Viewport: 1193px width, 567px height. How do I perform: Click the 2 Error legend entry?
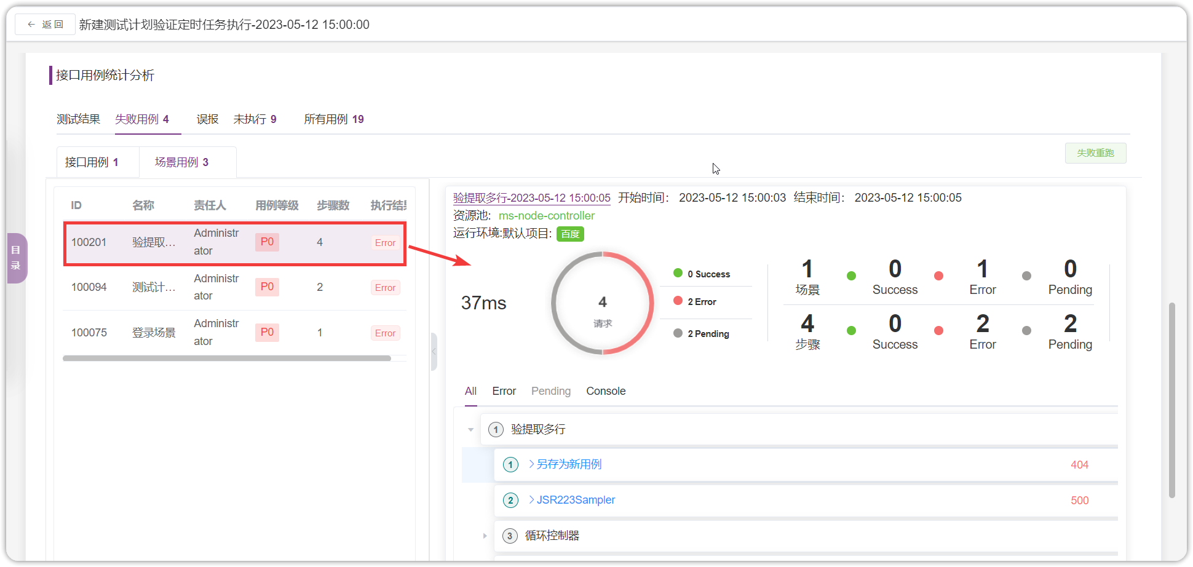pyautogui.click(x=695, y=301)
